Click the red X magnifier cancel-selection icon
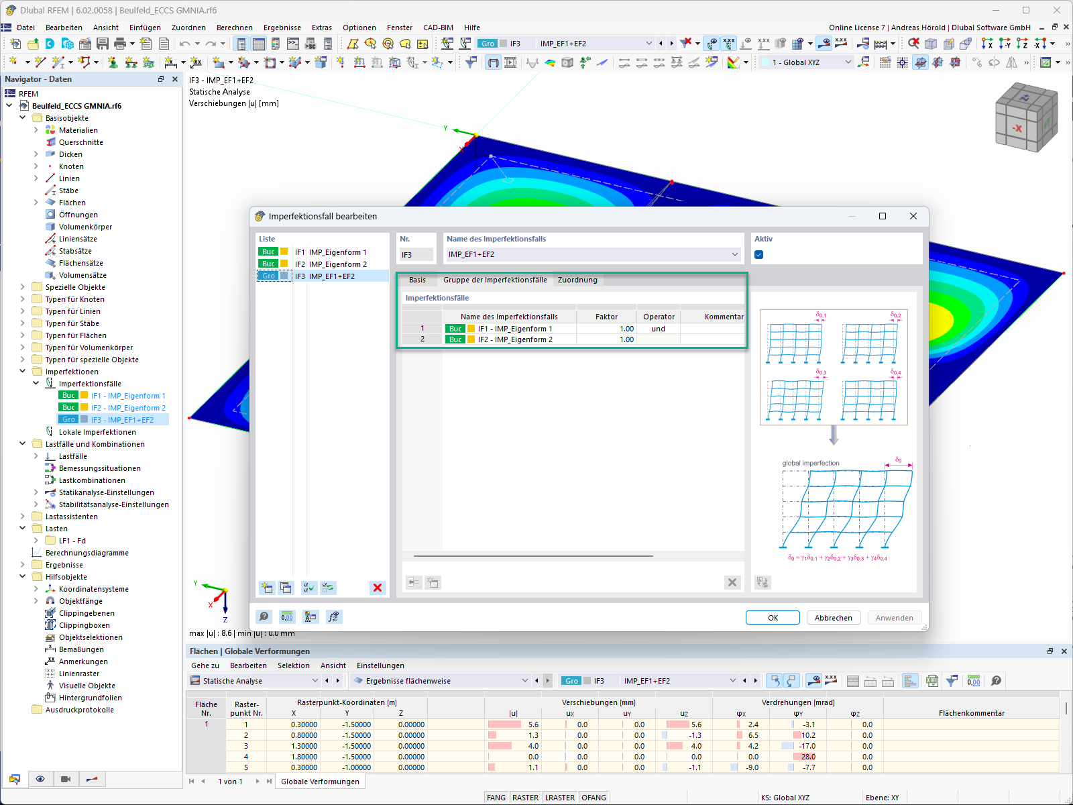 click(913, 44)
